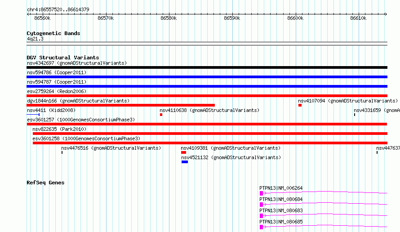Open the esv3601257 (1000GenomesConsortiumPhase3) label
This screenshot has height=232, width=400.
tap(81, 120)
